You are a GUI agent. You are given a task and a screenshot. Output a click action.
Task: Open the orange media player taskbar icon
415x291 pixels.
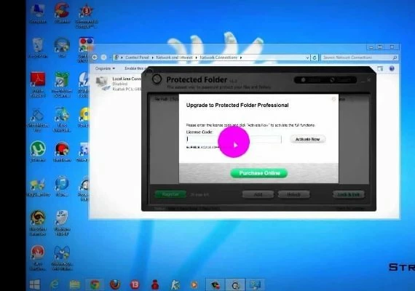(x=194, y=285)
